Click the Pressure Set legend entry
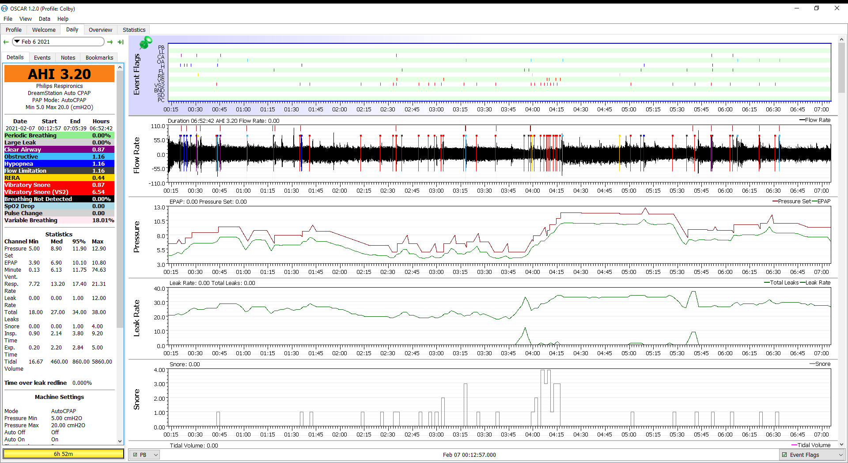 [791, 201]
